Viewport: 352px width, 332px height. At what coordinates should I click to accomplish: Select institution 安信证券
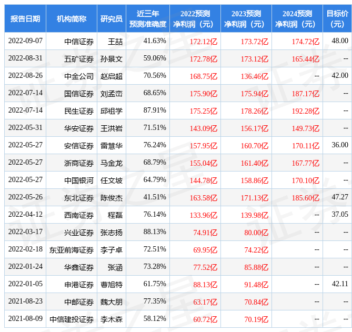[79, 146]
